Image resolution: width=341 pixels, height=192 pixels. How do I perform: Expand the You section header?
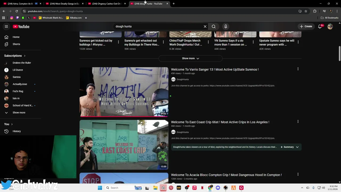coord(8,124)
